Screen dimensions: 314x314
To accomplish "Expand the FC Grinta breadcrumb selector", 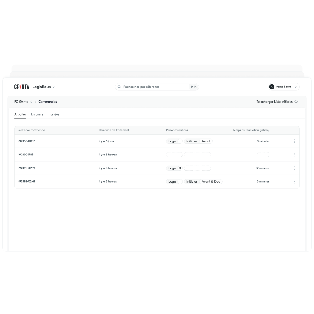I will pos(23,102).
